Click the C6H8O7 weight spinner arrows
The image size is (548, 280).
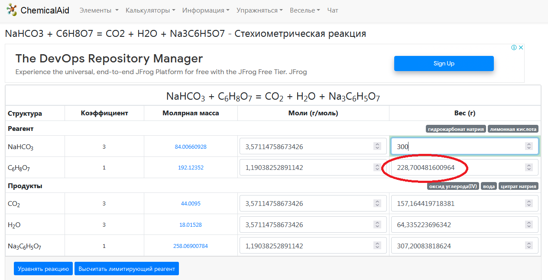(x=529, y=167)
